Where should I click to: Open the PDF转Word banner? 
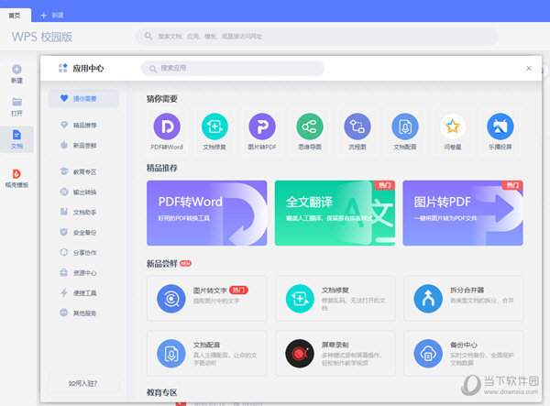click(x=207, y=213)
